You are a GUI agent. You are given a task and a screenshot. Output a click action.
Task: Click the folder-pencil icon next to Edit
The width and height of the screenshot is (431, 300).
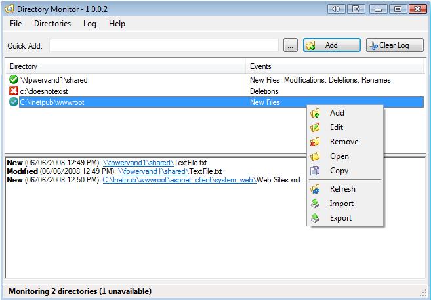click(x=315, y=127)
